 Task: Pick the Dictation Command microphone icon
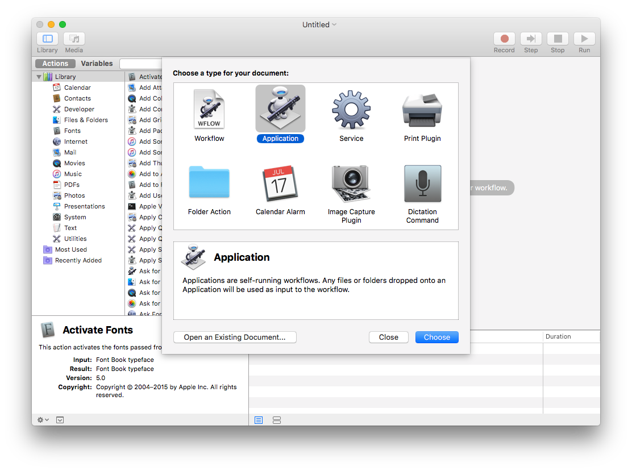tap(422, 194)
